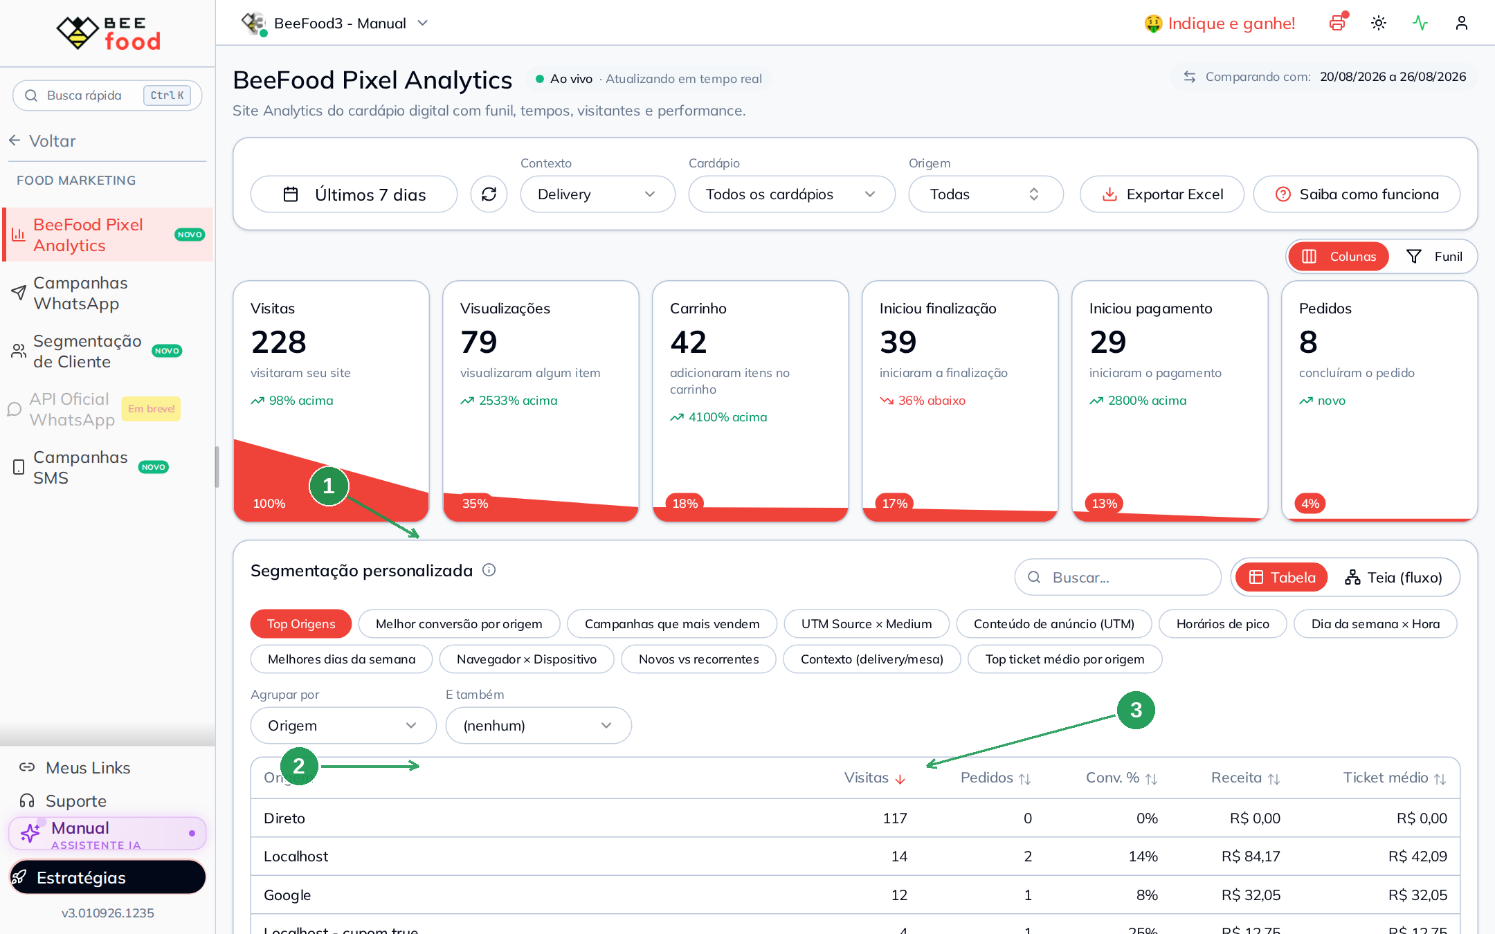
Task: Click the Buscar... segmentation search field
Action: click(1118, 577)
